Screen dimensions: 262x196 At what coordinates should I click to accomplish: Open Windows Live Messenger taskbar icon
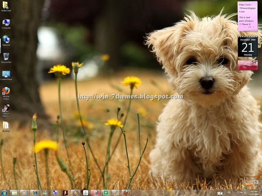tap(45, 193)
